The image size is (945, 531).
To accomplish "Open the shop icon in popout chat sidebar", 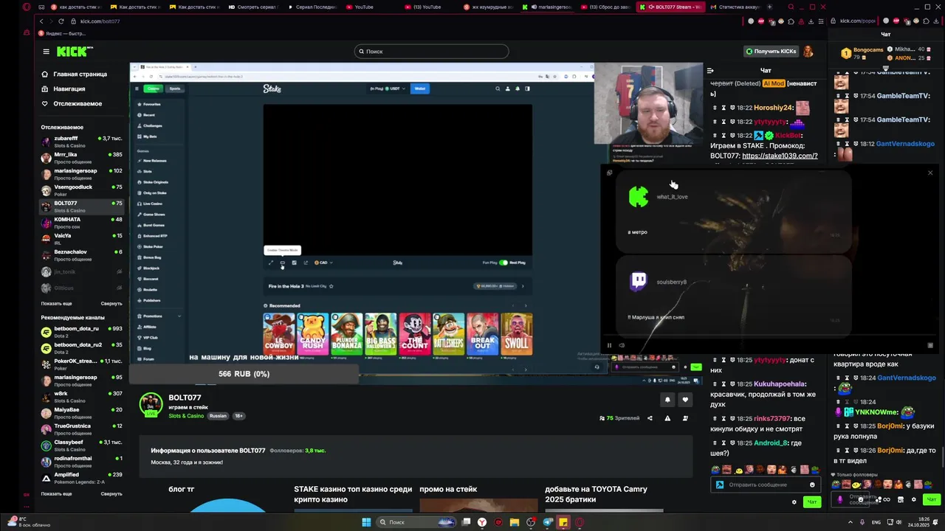I will tap(899, 499).
